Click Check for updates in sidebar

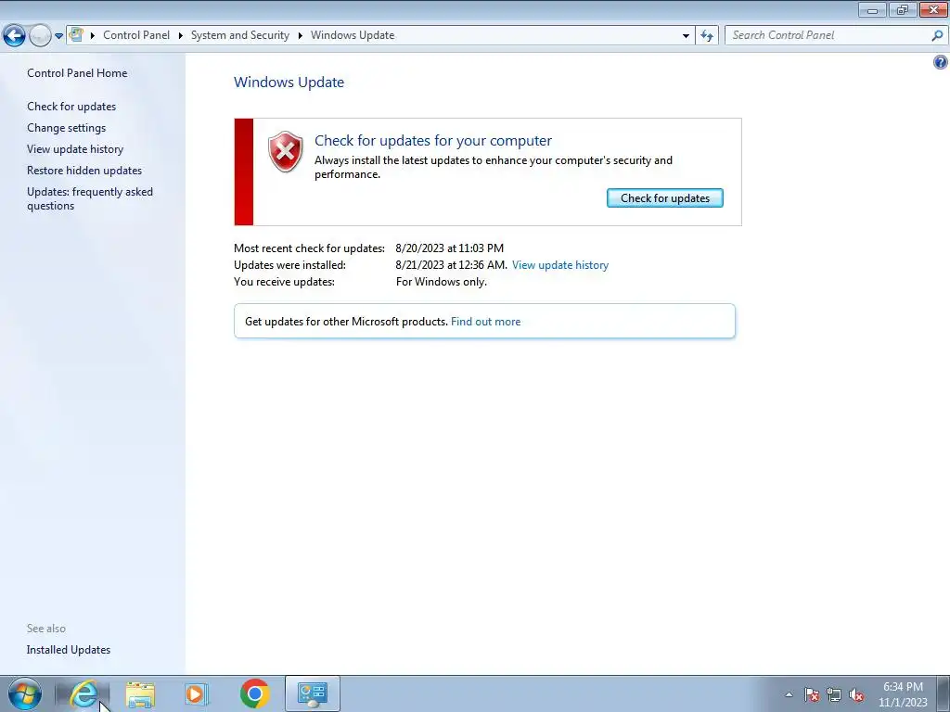(71, 107)
